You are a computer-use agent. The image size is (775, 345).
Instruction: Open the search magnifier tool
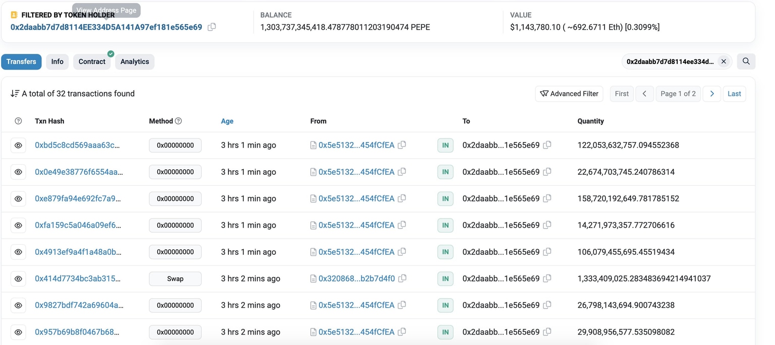[x=746, y=61]
